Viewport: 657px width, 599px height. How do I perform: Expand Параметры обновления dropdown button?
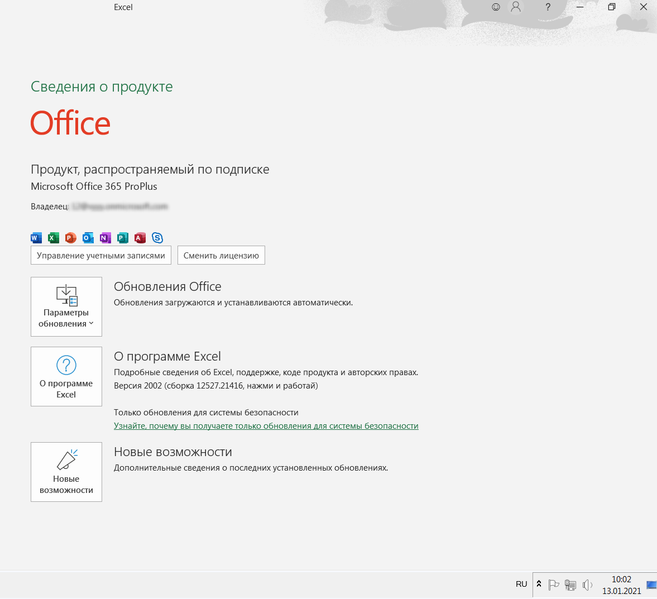(x=66, y=307)
